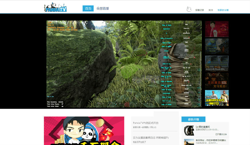
Task: Click the user avatar icon in header
Action: [189, 9]
